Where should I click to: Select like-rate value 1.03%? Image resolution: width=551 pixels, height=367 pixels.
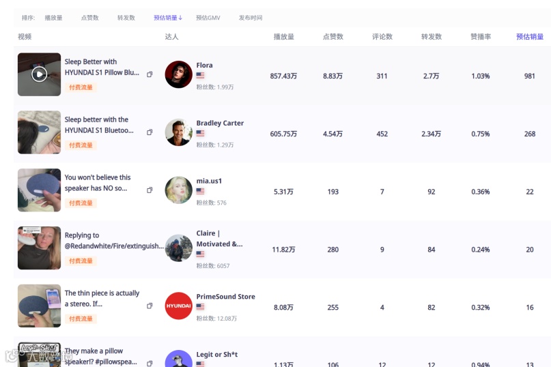click(x=481, y=76)
